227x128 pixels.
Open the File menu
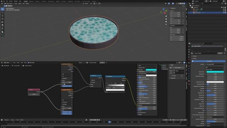(x=4, y=1)
